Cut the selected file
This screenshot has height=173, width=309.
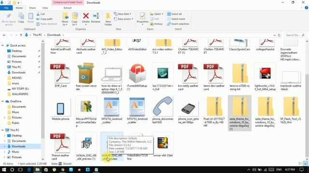click(41, 14)
